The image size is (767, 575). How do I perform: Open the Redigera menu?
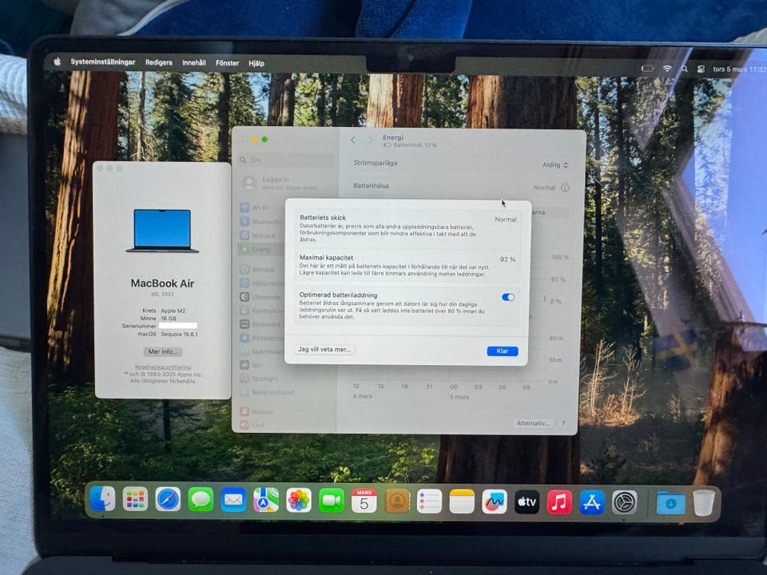[158, 62]
